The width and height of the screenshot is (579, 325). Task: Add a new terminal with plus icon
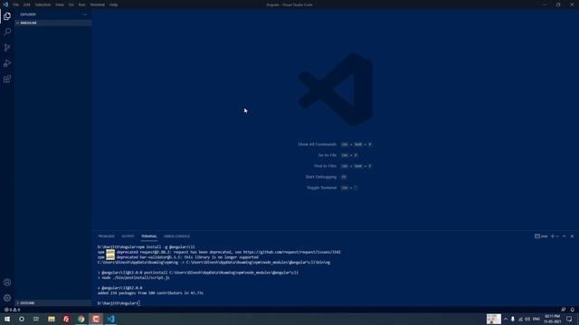click(x=553, y=237)
